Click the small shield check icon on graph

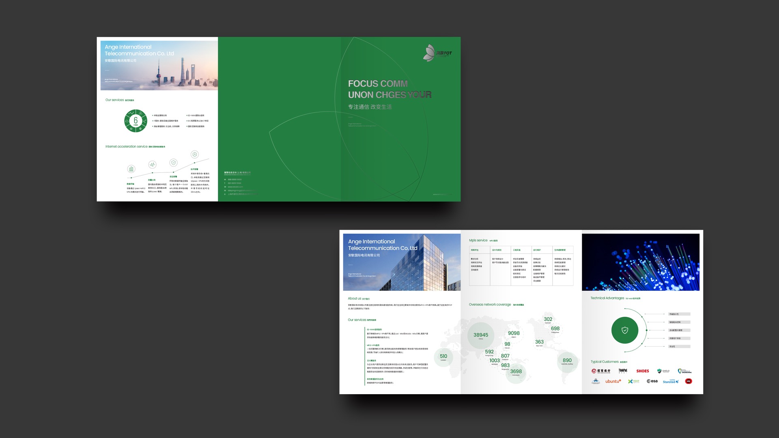point(173,163)
